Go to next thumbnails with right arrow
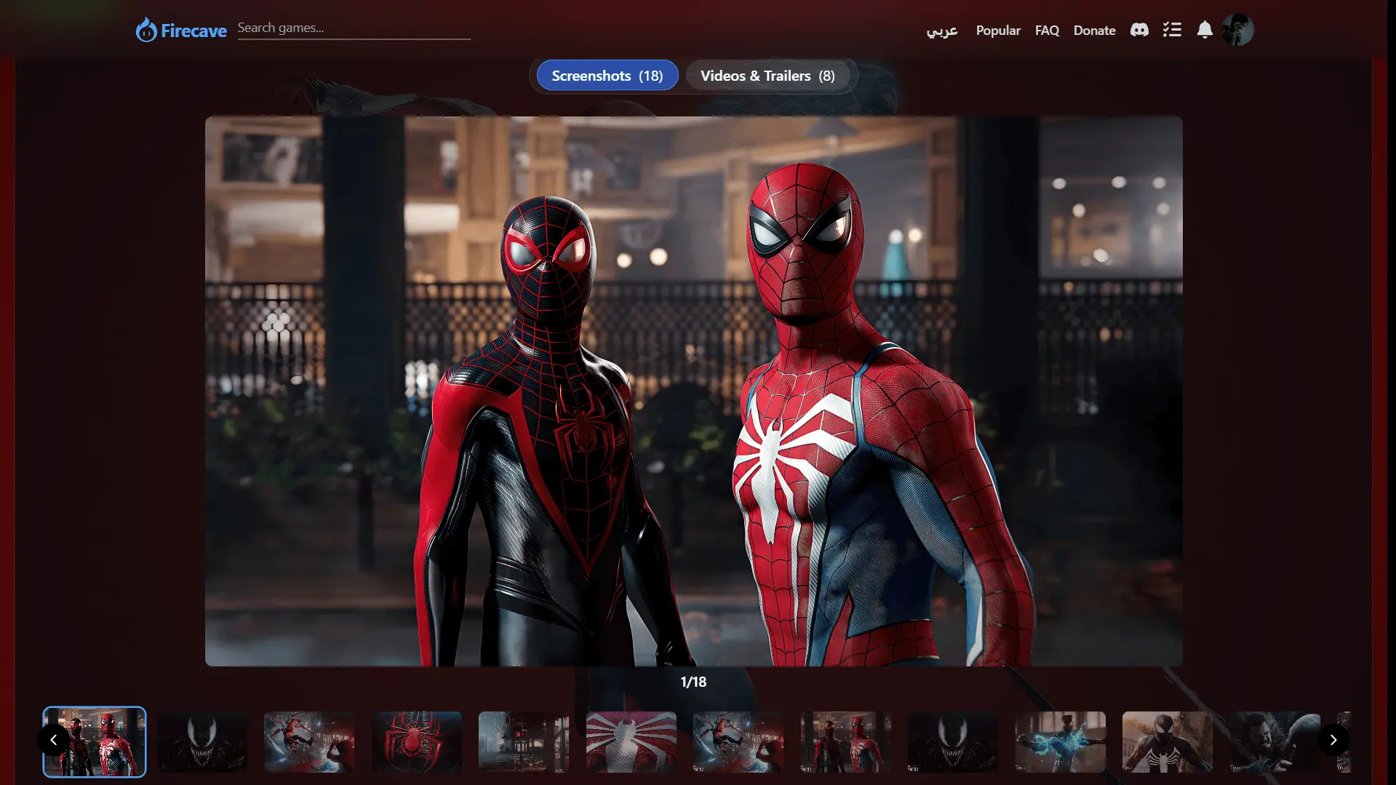This screenshot has height=785, width=1396. point(1333,740)
